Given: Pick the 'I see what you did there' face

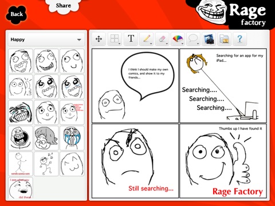Looking at the screenshot, I should tap(21, 188).
